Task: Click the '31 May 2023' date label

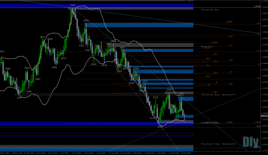Action: click(x=29, y=153)
